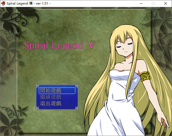Click the pink Spiral Legend V logo text
Screen dimensions: 172x136
pyautogui.click(x=59, y=45)
